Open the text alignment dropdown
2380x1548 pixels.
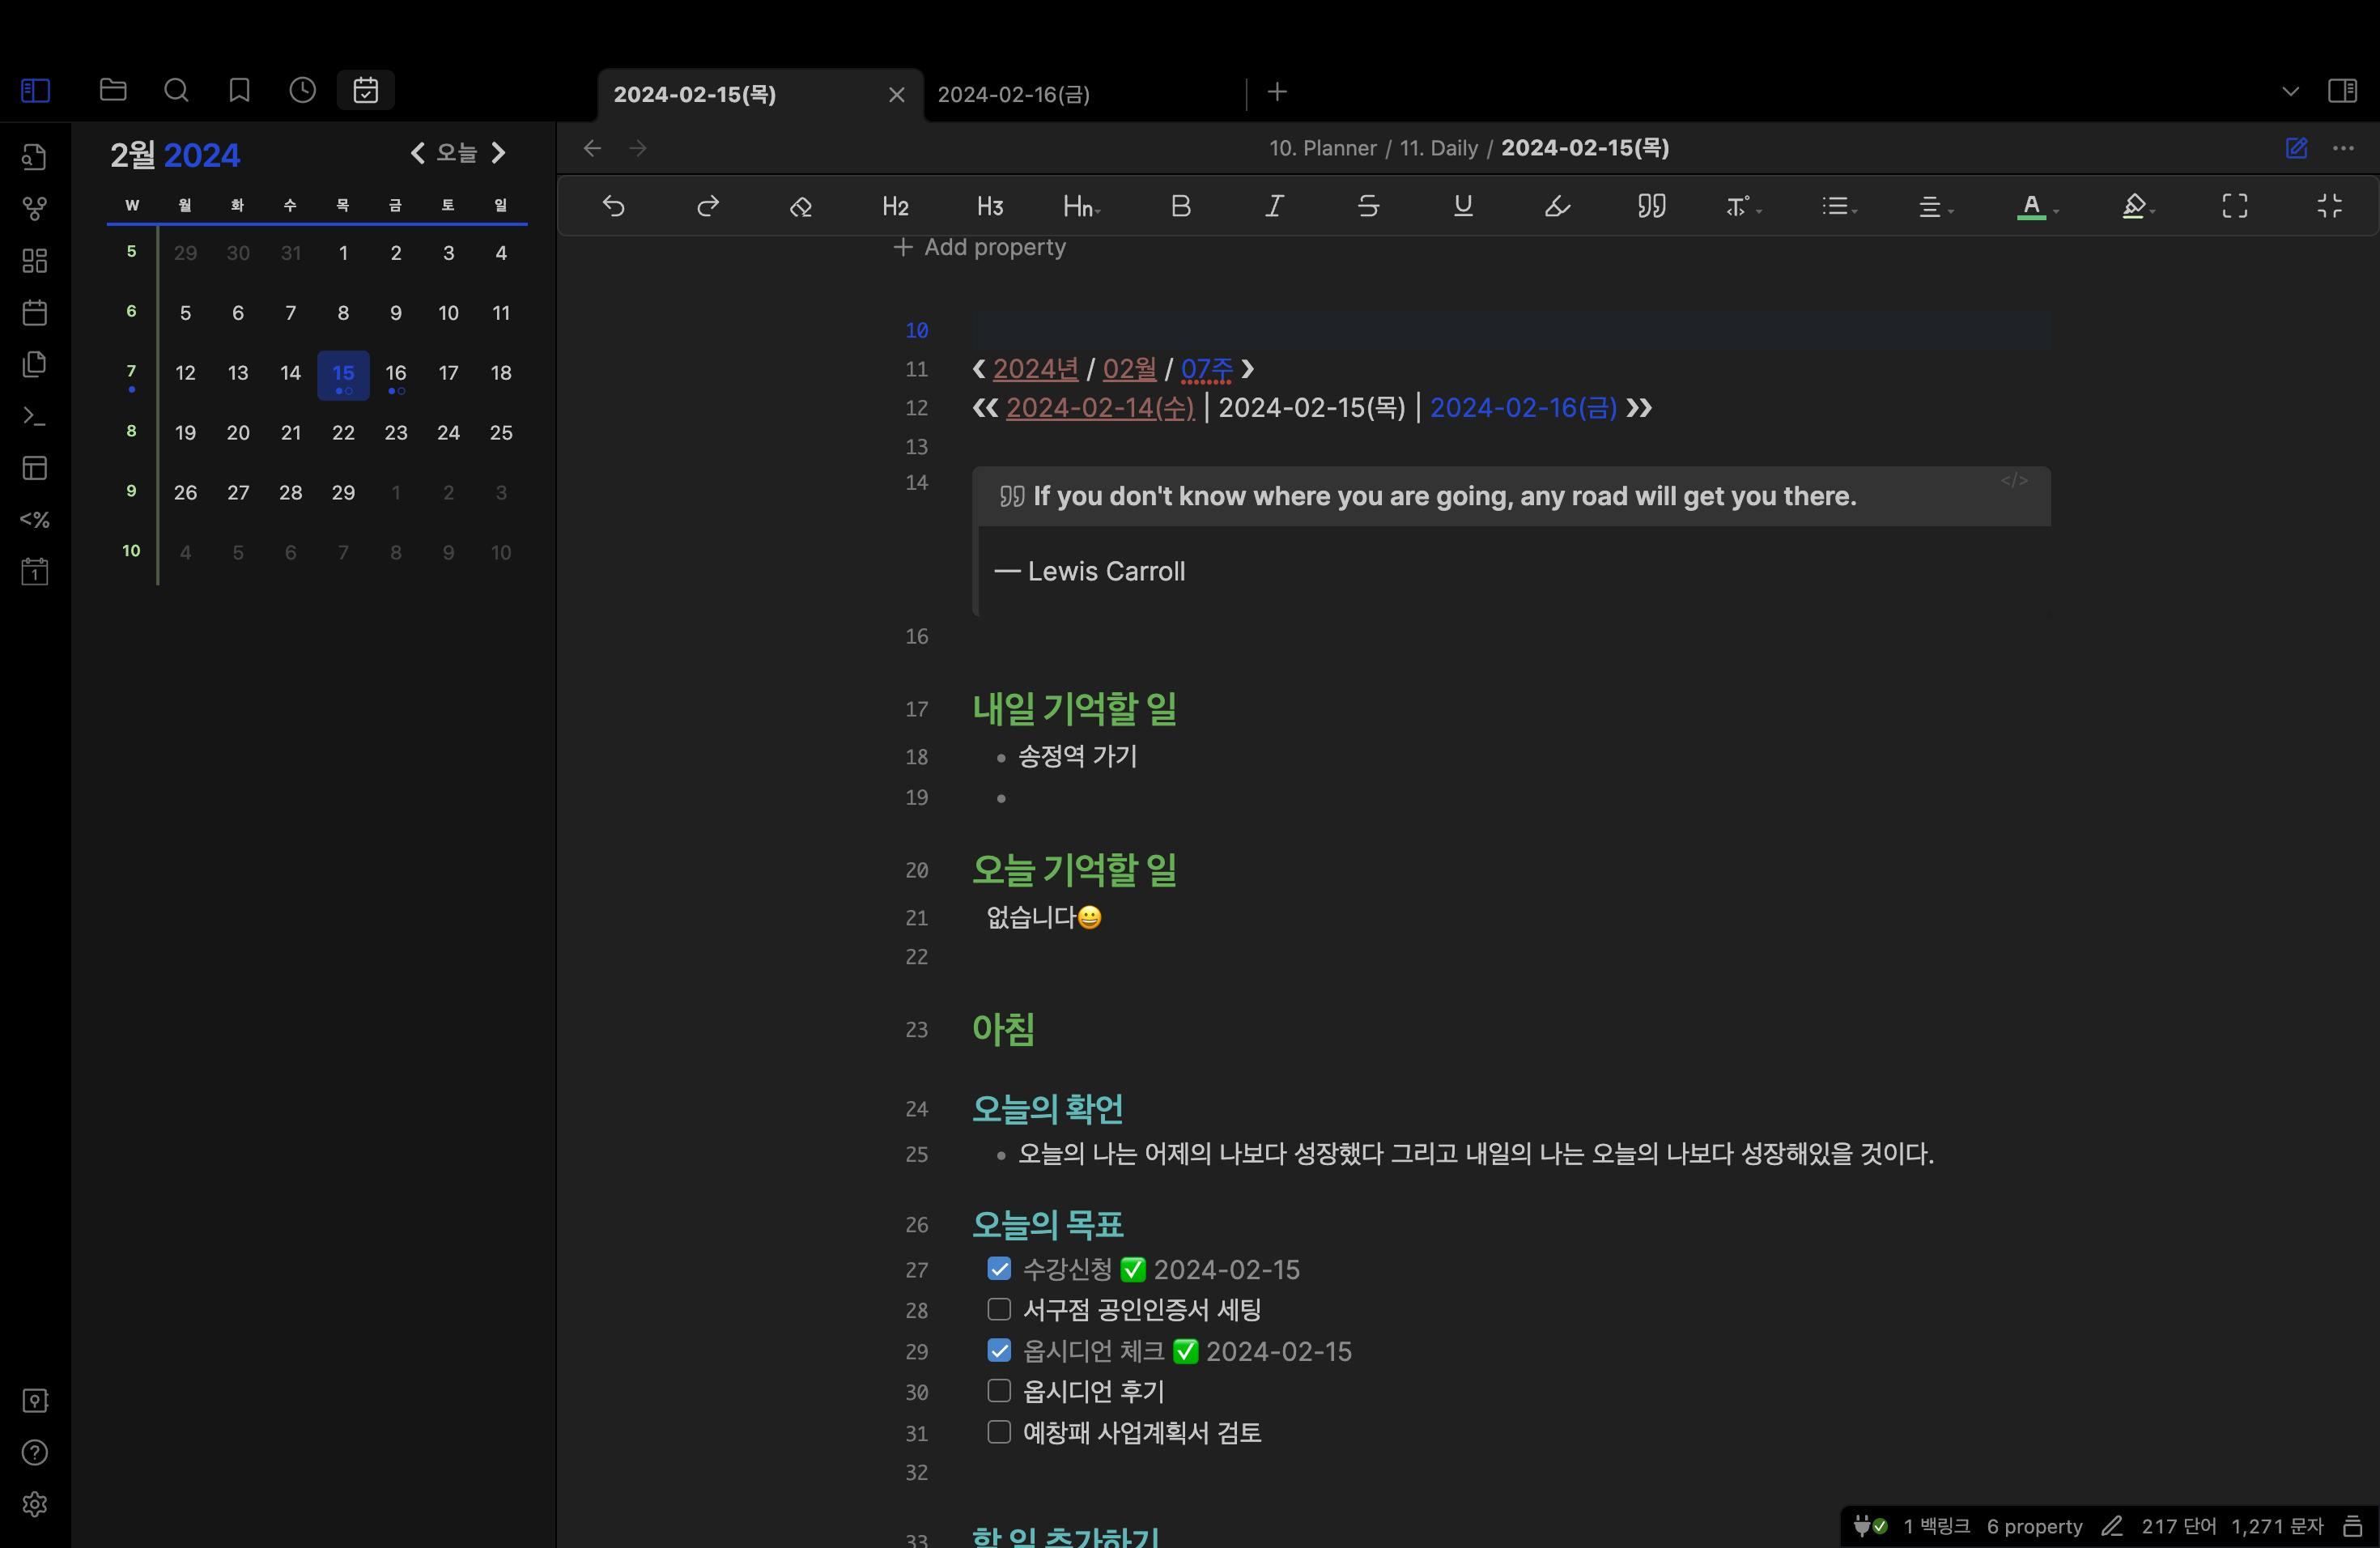click(x=1935, y=206)
